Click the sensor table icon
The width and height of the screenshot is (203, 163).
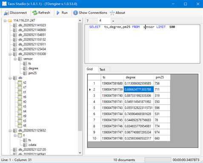pyautogui.click(x=20, y=59)
